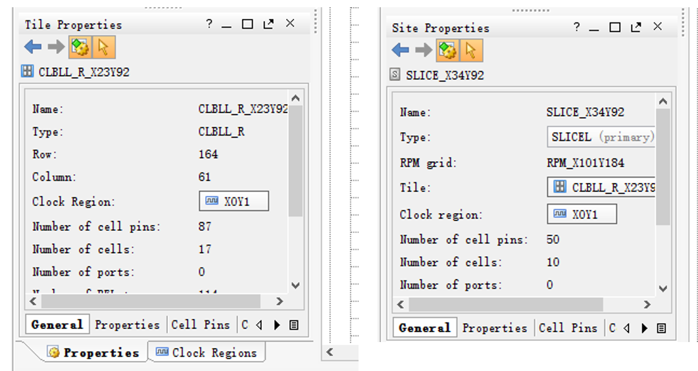Click truncated C tab in Tile Properties

pos(245,325)
